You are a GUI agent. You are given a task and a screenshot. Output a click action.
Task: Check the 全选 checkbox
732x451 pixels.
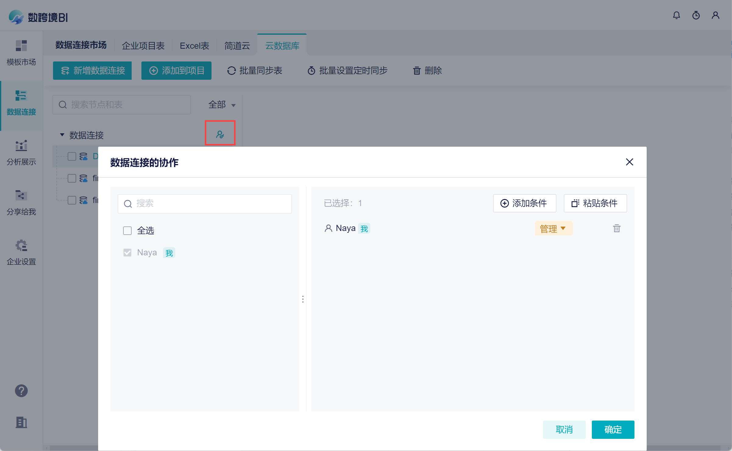(x=127, y=231)
